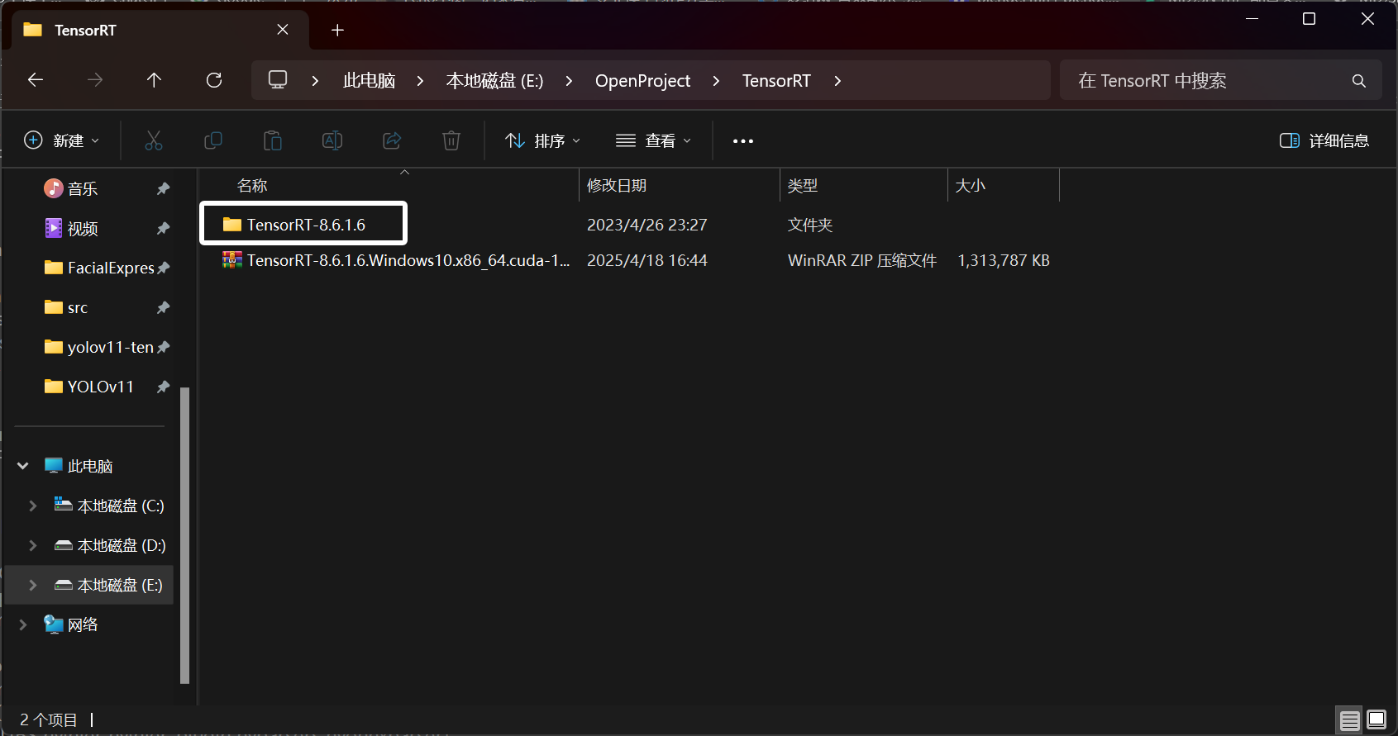Open the three-dot more options menu
This screenshot has height=736, width=1398.
tap(743, 141)
